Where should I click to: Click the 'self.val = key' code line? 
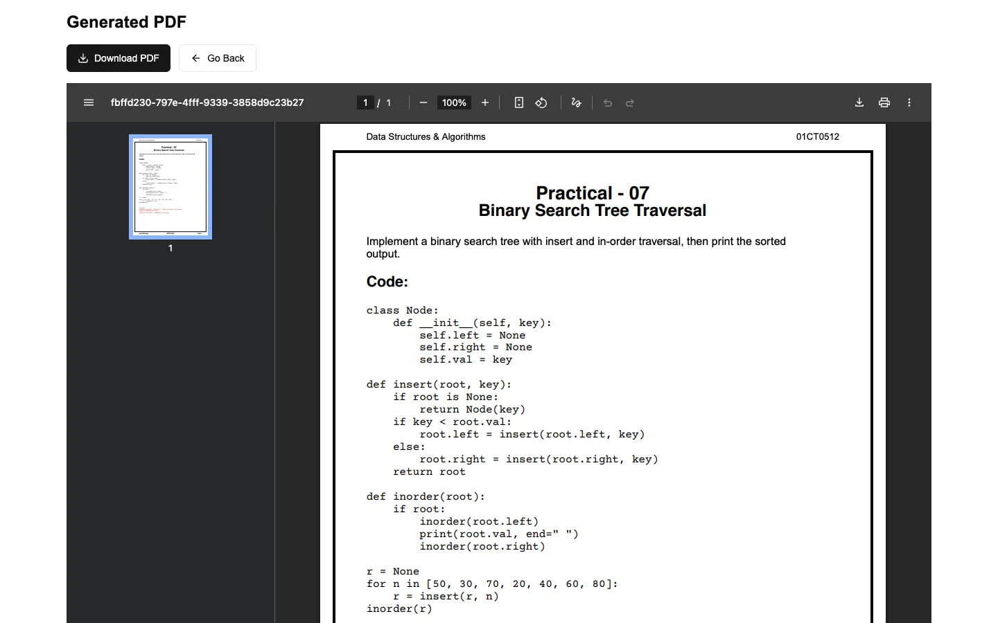tap(466, 360)
